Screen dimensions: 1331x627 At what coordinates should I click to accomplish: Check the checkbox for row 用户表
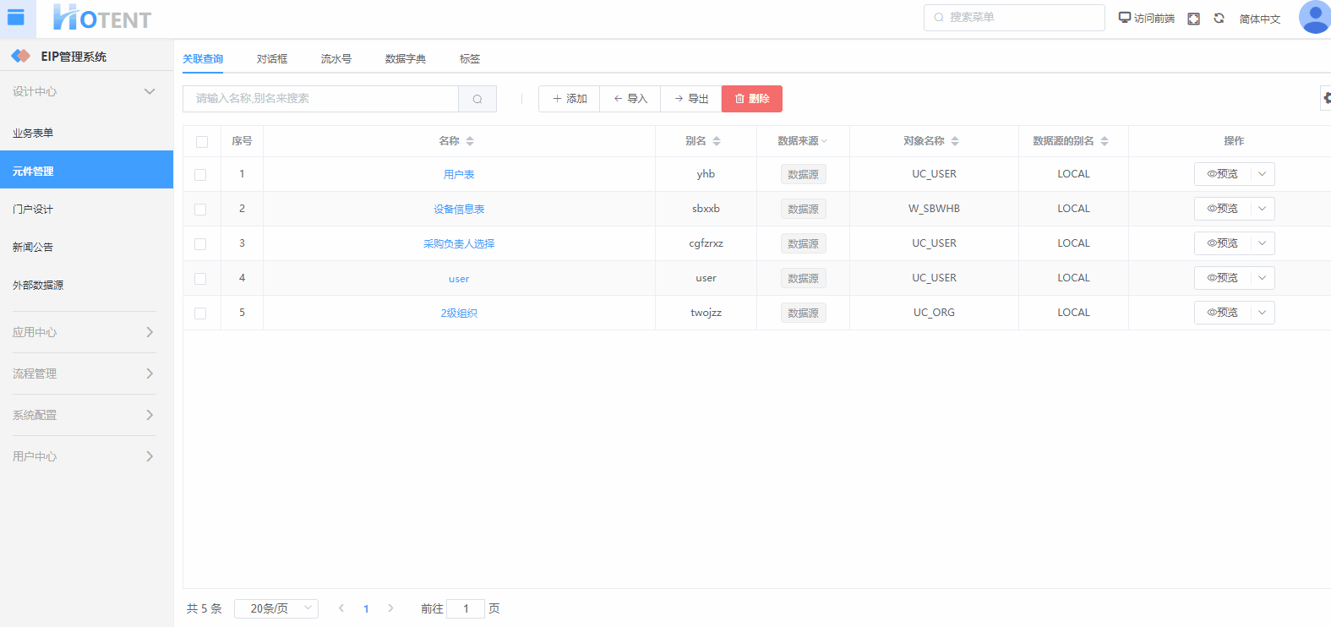pyautogui.click(x=200, y=175)
